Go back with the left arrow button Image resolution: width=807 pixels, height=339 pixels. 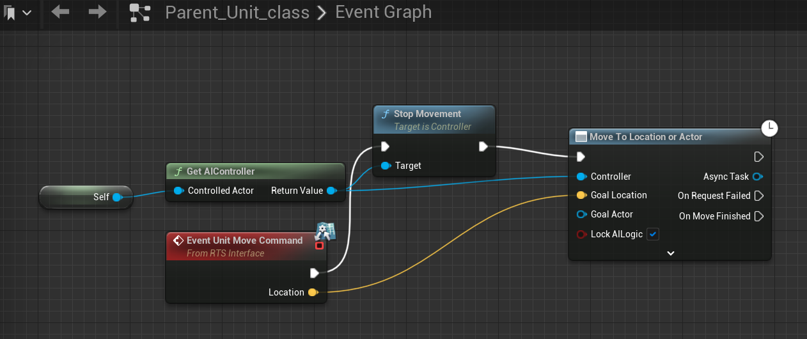[60, 12]
